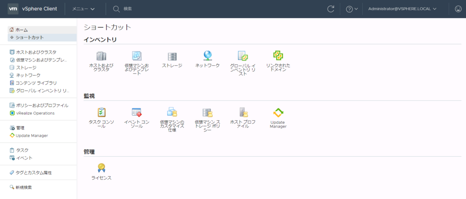Image resolution: width=466 pixels, height=199 pixels.
Task: Open the ストレージ shortcut icon in インベントリ
Action: click(172, 56)
